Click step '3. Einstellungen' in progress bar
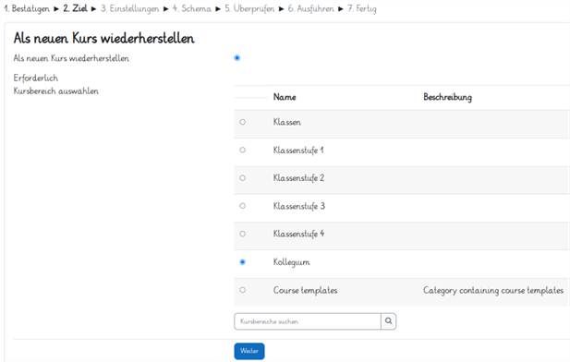Screen dimensions: 570x362 click(x=129, y=8)
